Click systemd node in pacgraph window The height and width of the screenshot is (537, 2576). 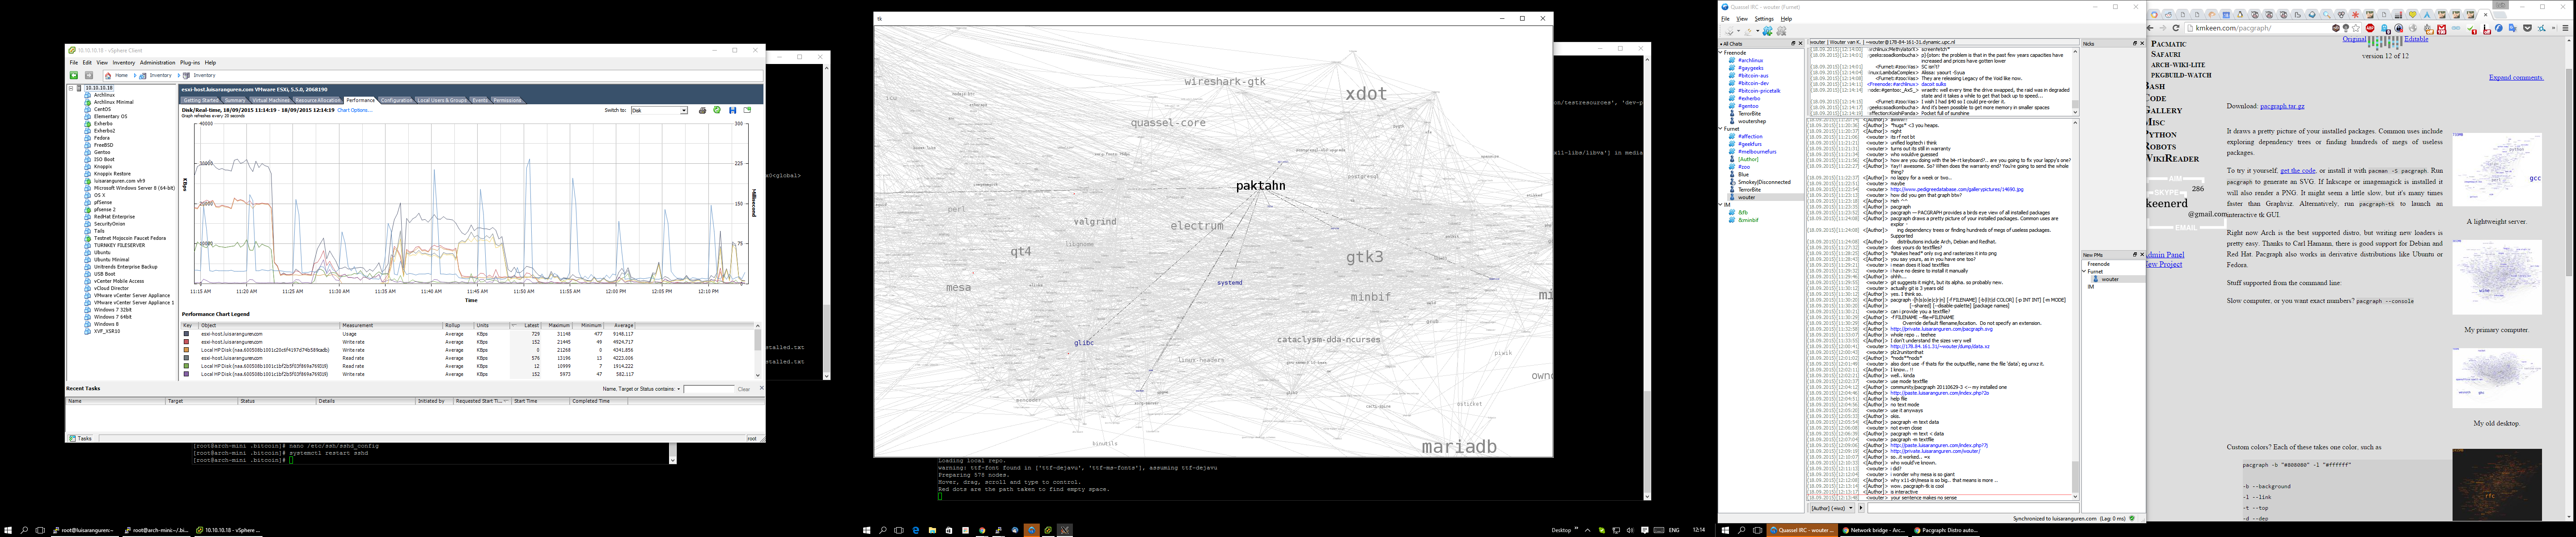click(x=1229, y=283)
